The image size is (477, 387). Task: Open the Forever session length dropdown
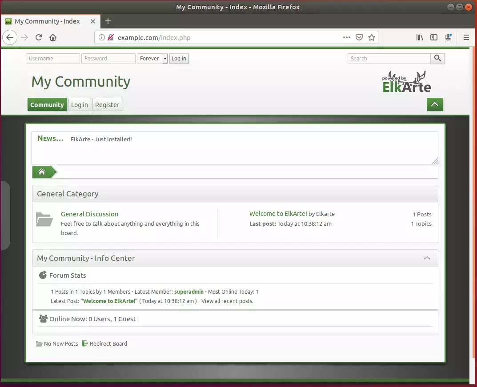[x=152, y=58]
